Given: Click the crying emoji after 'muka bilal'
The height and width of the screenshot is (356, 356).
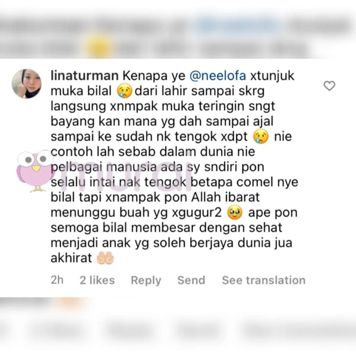Looking at the screenshot, I should (124, 91).
